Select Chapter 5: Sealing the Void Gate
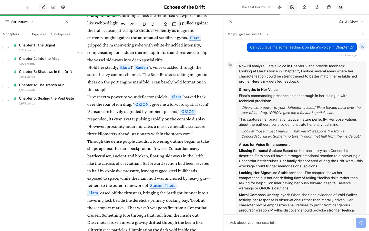 tap(46, 98)
